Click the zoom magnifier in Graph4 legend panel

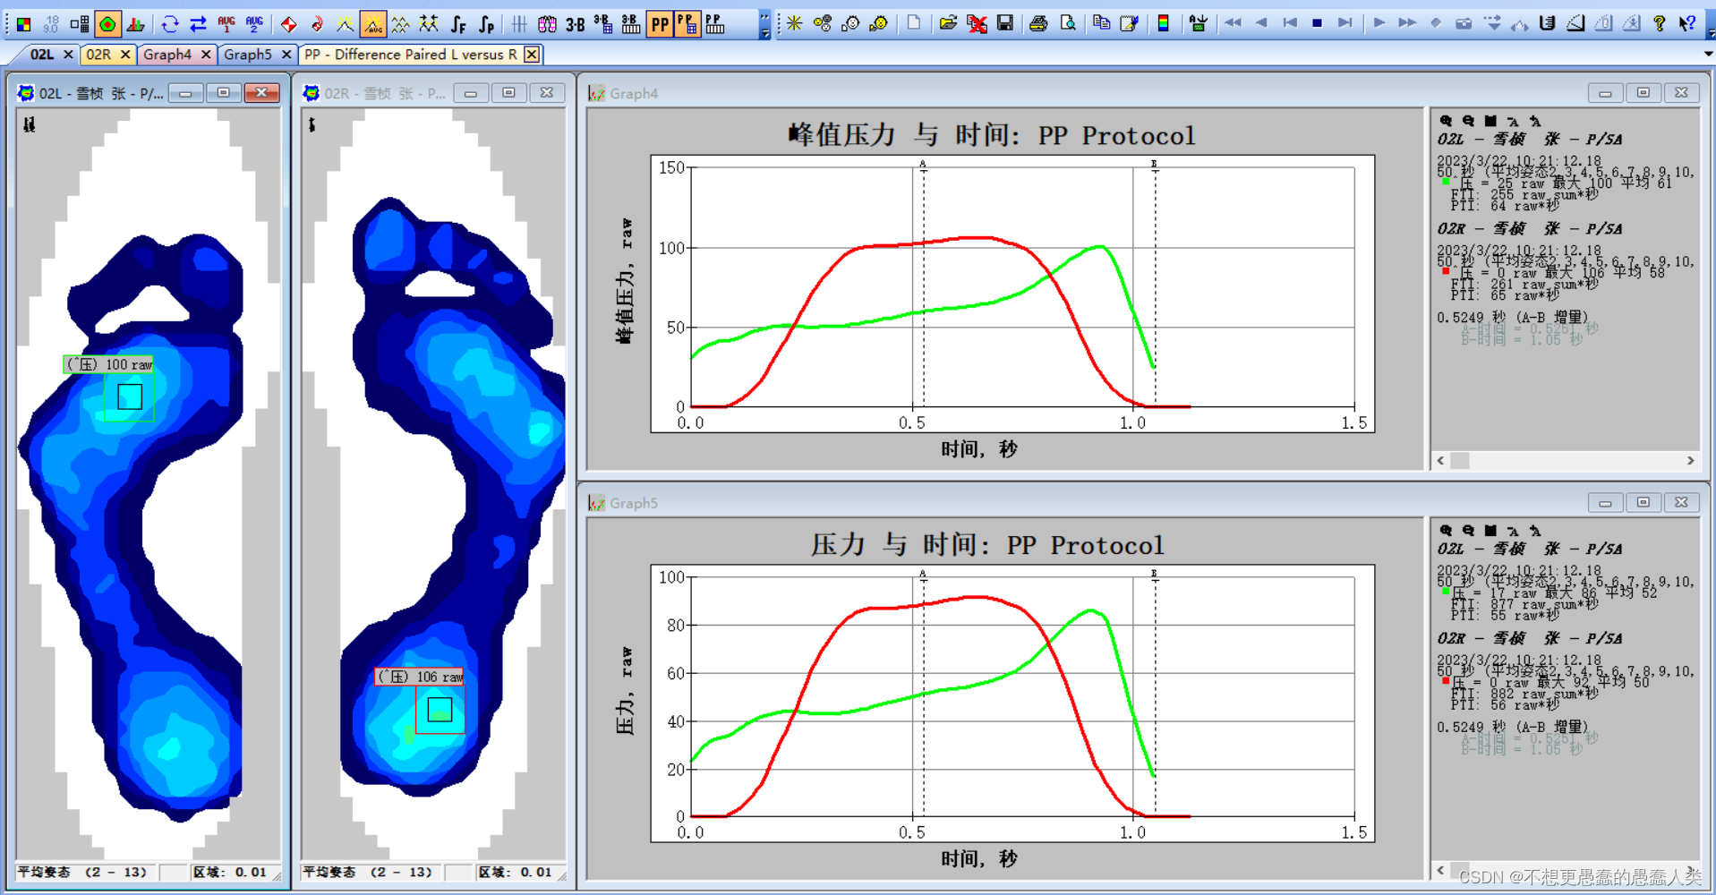(x=1445, y=120)
